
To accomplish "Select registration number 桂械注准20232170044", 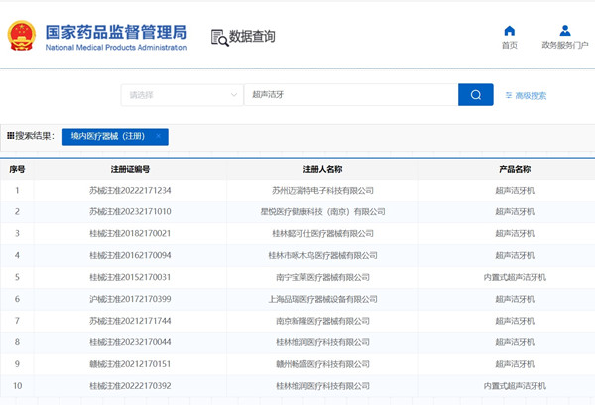I will click(x=130, y=342).
